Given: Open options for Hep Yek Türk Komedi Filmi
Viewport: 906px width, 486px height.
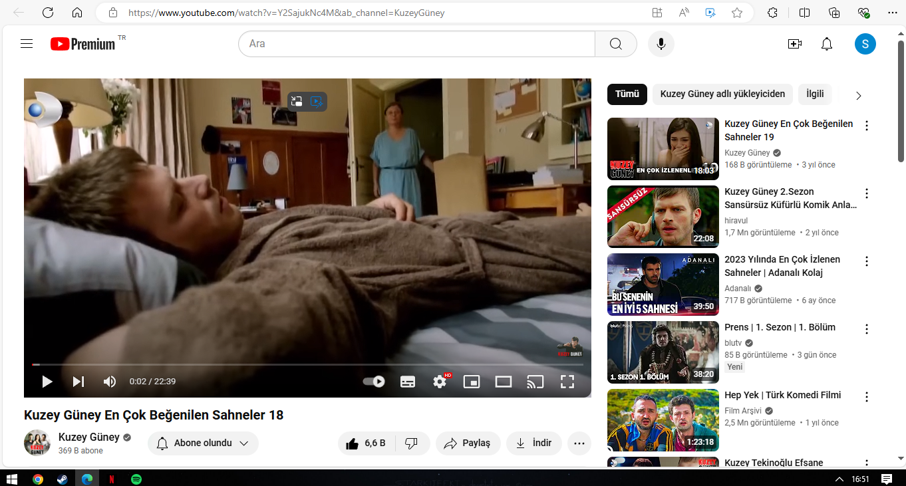Looking at the screenshot, I should (x=867, y=397).
